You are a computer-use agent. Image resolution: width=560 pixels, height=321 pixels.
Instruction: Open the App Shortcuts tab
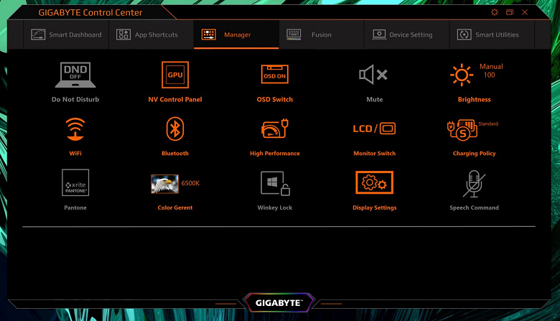(x=151, y=34)
